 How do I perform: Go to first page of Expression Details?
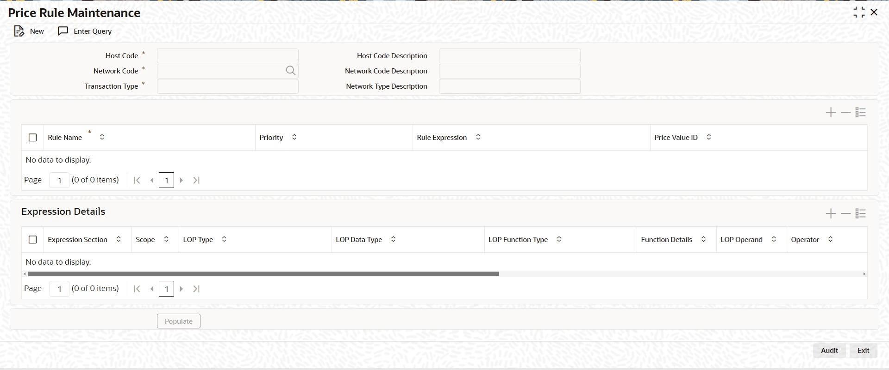(x=137, y=289)
